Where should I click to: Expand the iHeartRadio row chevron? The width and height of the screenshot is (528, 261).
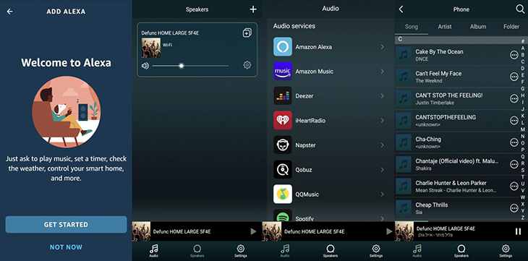click(x=382, y=121)
